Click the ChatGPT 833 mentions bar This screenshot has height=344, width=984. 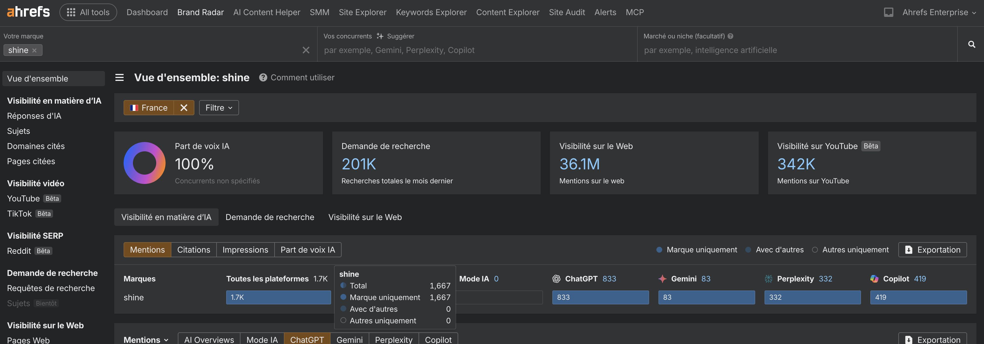(x=600, y=297)
